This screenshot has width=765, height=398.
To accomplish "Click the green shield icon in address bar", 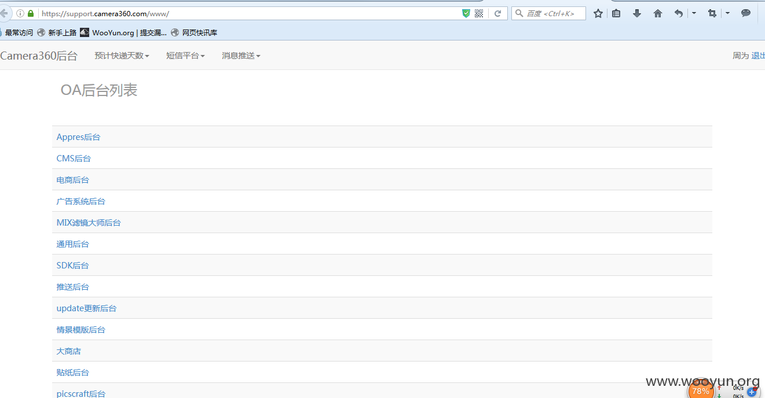I will (466, 13).
